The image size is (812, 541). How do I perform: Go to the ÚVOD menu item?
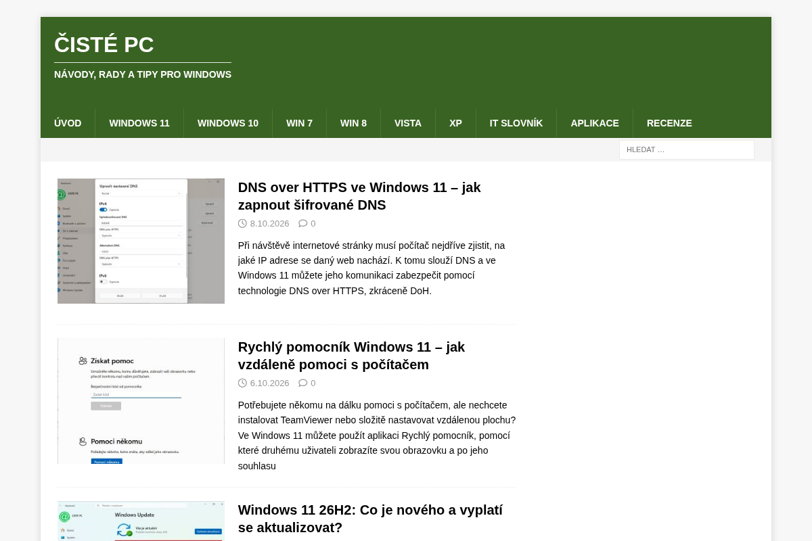68,123
